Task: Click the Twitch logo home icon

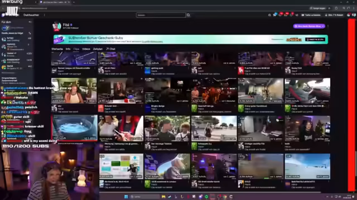Action: point(3,15)
